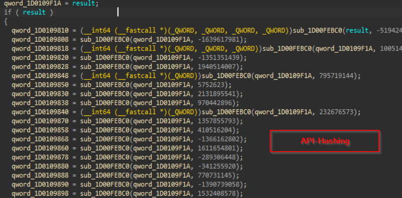The image size is (402, 198).
Task: Open sub_1D00FEBC0 call on qword_1D0109808 line
Action: (x=105, y=39)
